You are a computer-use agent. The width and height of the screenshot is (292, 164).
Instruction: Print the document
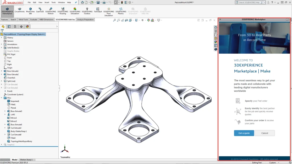[104, 2]
